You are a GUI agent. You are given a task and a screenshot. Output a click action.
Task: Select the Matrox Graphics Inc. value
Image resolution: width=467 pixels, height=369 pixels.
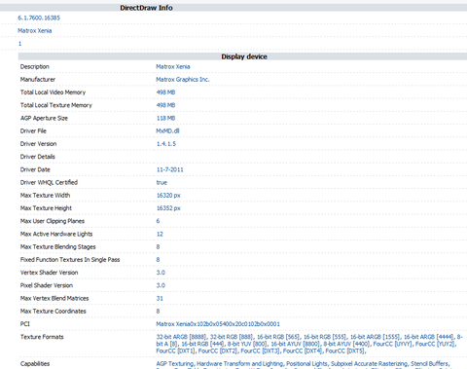tap(183, 80)
